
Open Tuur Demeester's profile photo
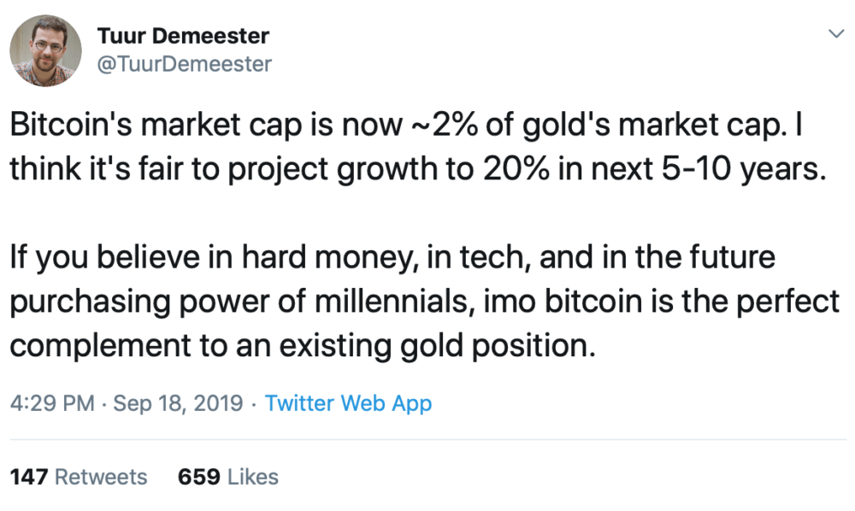46,50
